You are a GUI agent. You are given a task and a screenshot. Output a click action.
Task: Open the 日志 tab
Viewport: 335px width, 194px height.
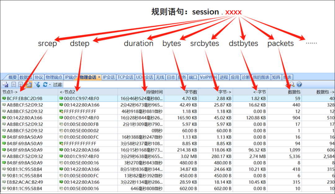(x=171, y=77)
